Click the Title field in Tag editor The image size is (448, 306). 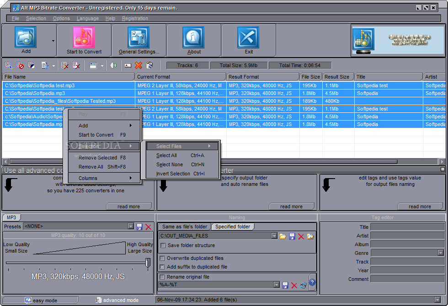pyautogui.click(x=407, y=227)
